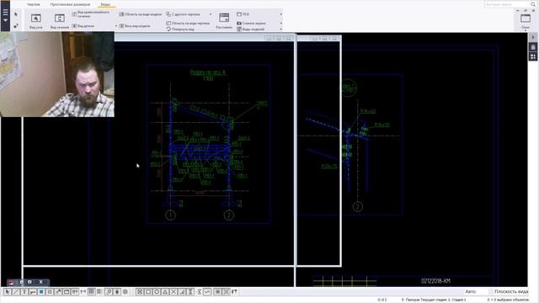Click the С другого чертежа button
The width and height of the screenshot is (539, 303).
coord(186,14)
